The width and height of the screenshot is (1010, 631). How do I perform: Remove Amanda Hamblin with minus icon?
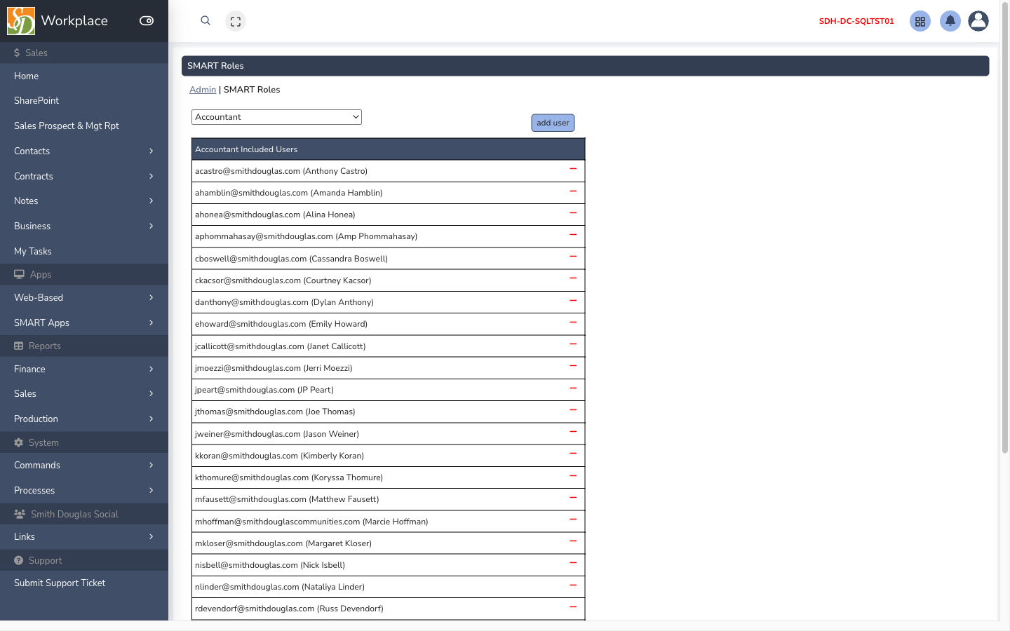click(573, 191)
